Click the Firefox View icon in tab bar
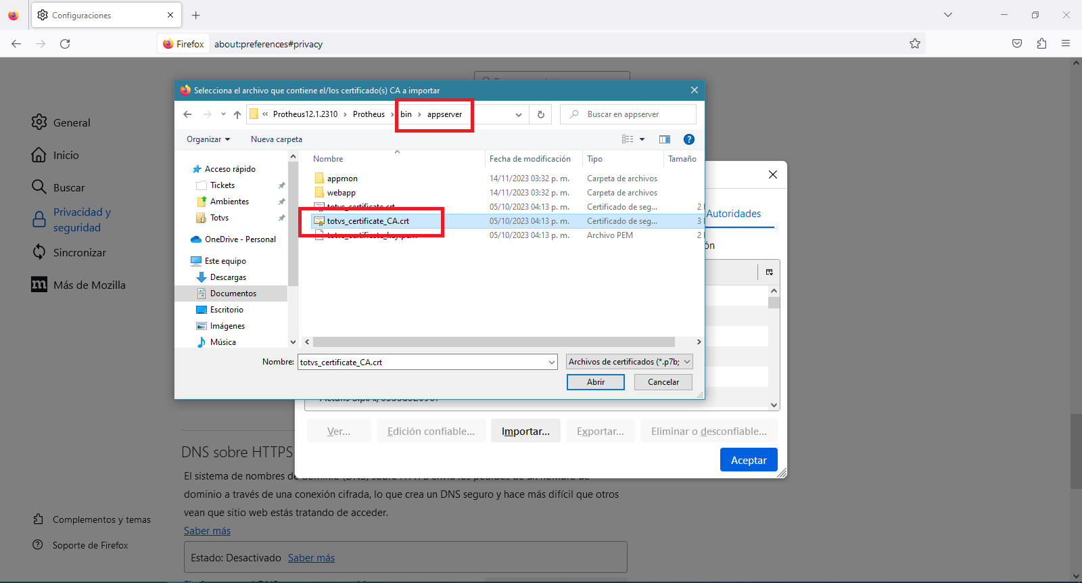 (14, 15)
